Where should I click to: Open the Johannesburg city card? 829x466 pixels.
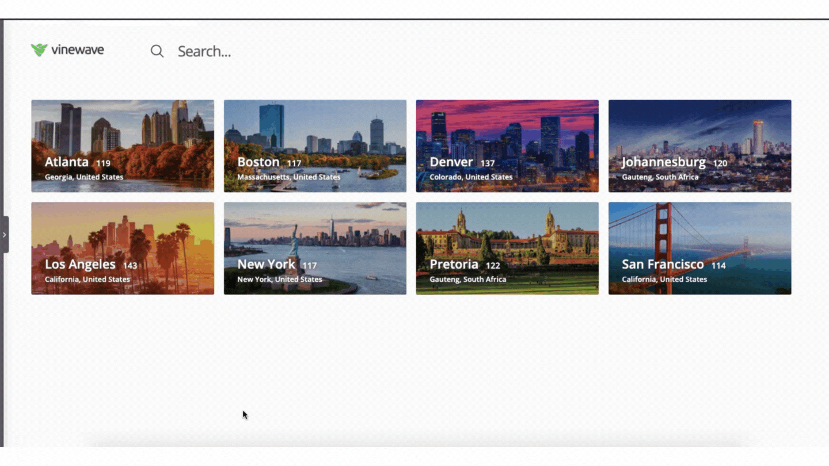pyautogui.click(x=699, y=146)
